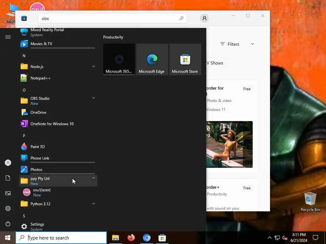Open Chromium browser from taskbar
Viewport: 326px width, 244px height.
(146, 238)
